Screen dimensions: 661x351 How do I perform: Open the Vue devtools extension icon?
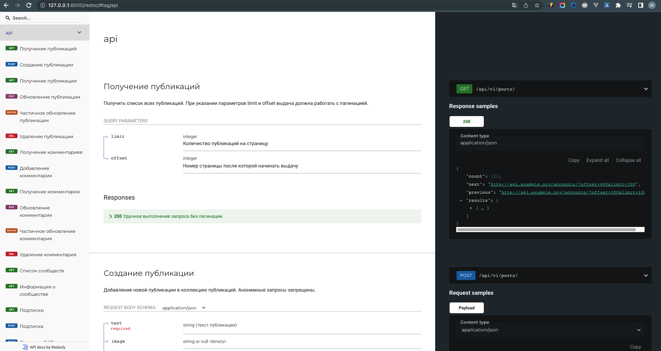(596, 5)
